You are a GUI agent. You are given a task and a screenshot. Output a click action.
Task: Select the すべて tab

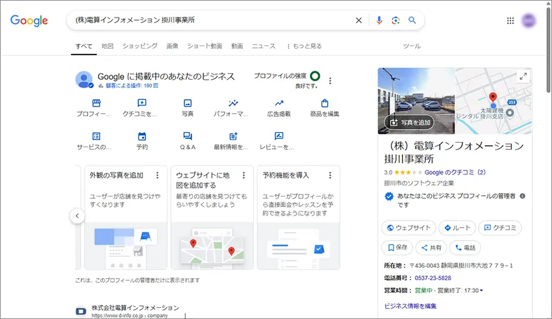[x=84, y=46]
